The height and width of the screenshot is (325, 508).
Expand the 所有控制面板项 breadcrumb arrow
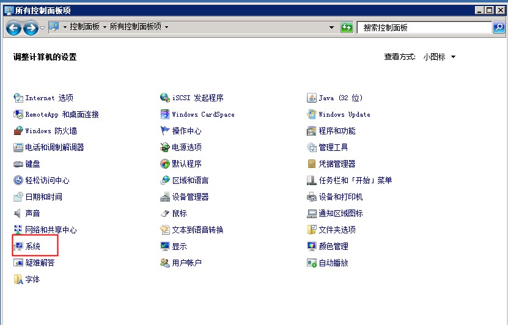[166, 27]
